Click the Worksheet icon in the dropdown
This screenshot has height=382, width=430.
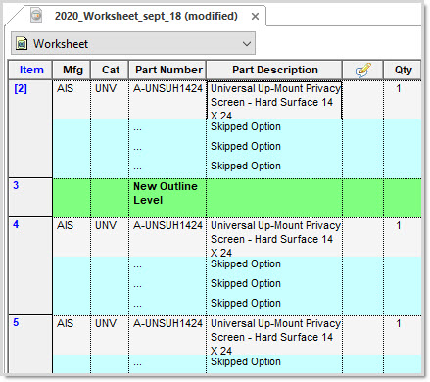[22, 43]
